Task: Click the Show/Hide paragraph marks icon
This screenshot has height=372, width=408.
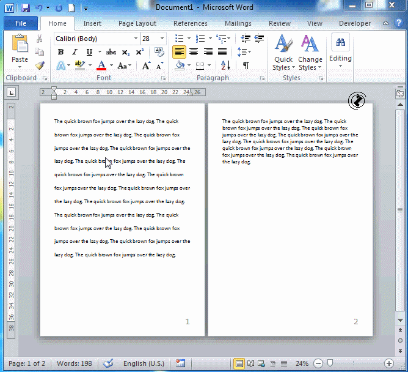Action: tap(246, 65)
